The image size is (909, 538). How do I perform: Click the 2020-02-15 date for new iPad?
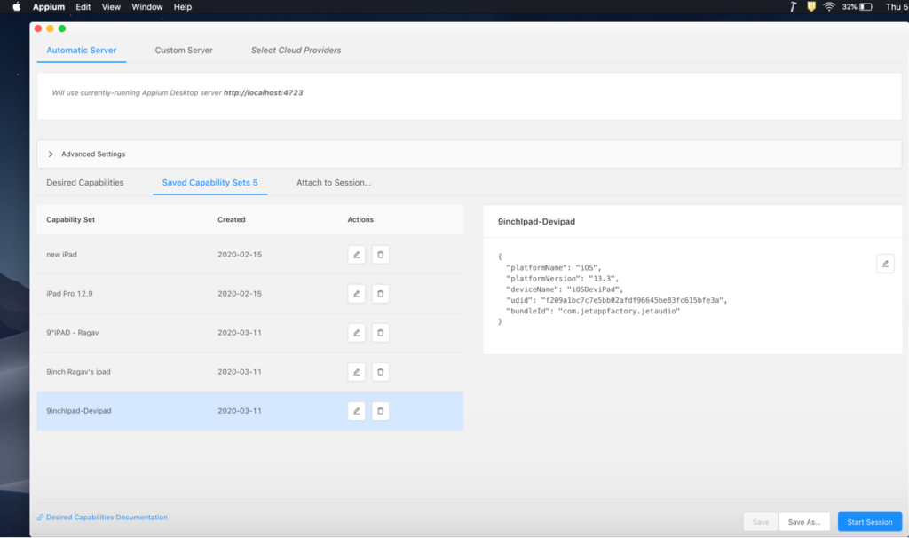click(240, 255)
